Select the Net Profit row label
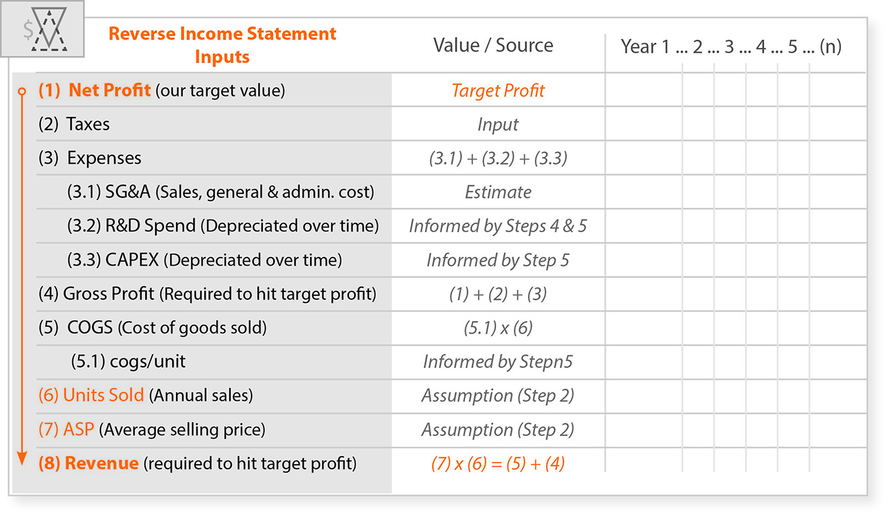 coord(161,90)
